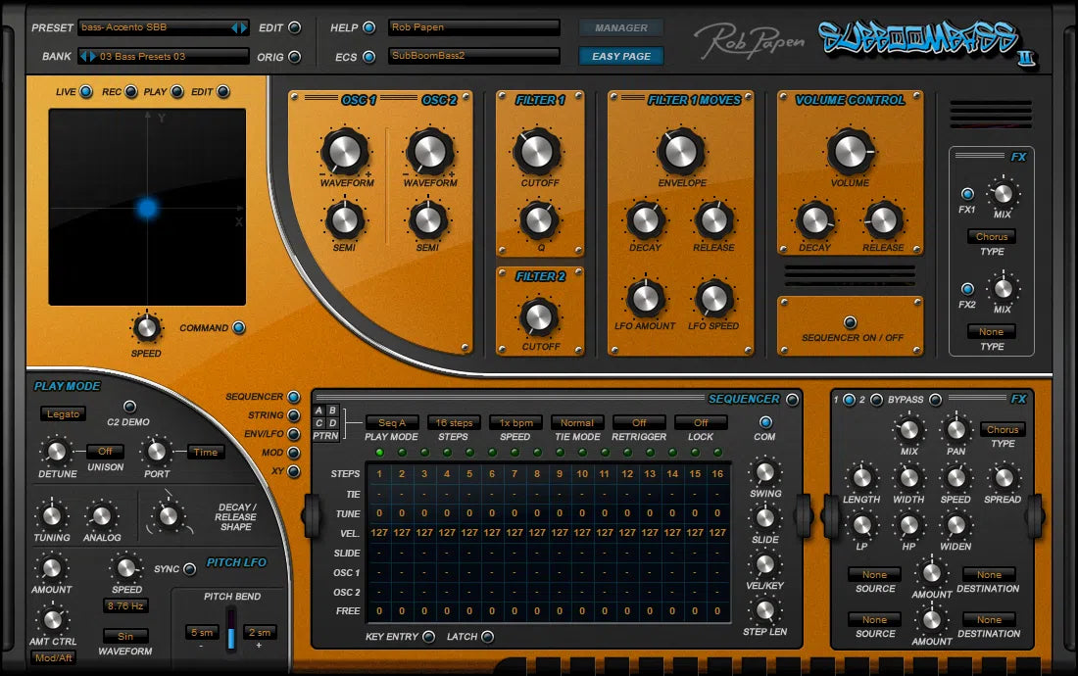The image size is (1078, 676).
Task: Click inside the XY pad
Action: click(x=147, y=206)
